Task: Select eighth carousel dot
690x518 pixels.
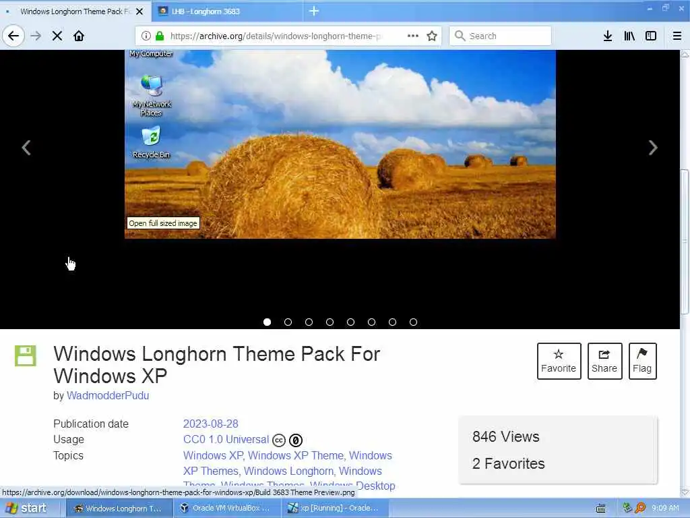Action: pos(413,322)
